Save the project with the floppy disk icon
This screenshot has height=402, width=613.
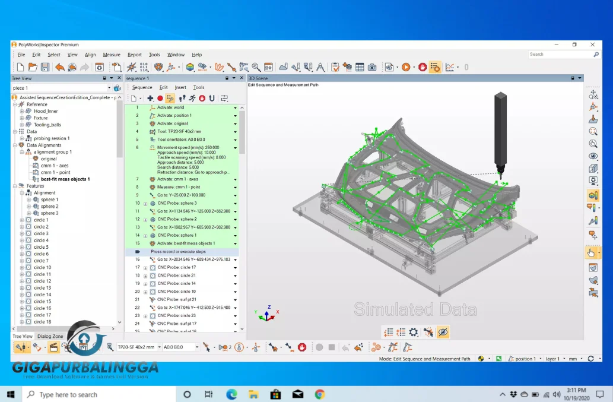pyautogui.click(x=45, y=67)
